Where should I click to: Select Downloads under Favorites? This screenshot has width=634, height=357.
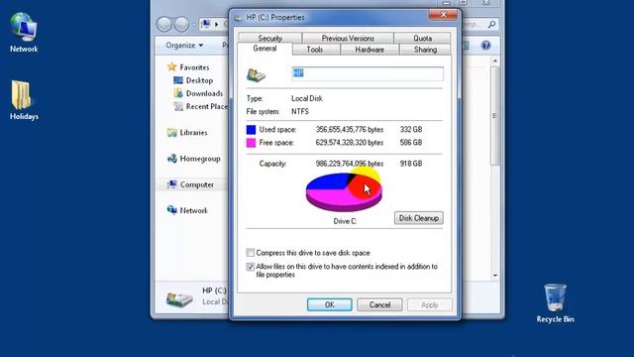[204, 93]
